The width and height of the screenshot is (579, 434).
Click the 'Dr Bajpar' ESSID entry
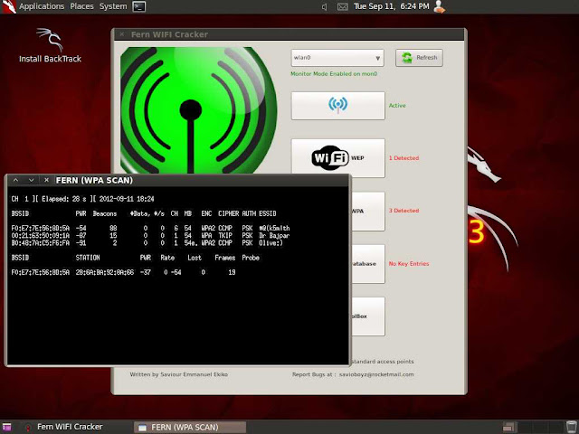tap(274, 235)
